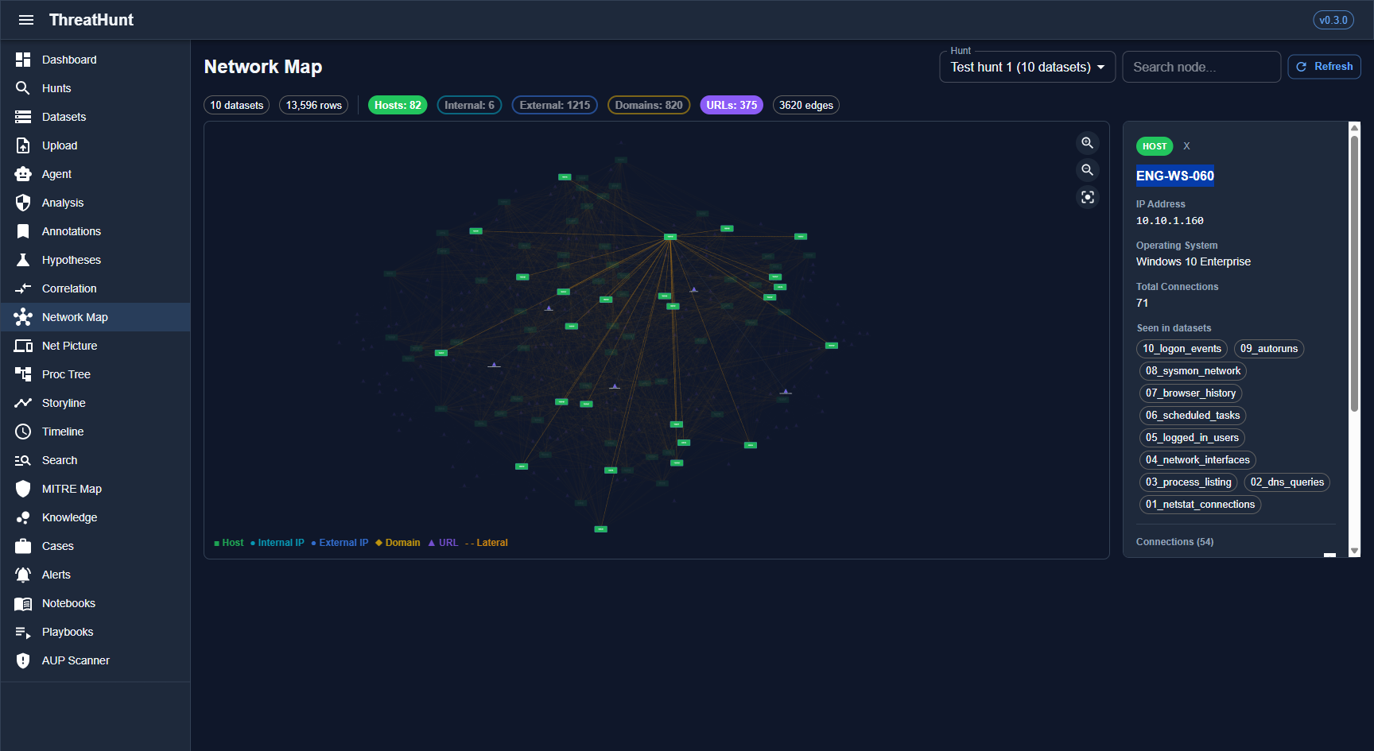
Task: Click the Hypotheses flask icon
Action: (23, 260)
